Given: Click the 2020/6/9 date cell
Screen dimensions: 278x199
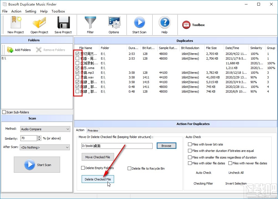Looking at the screenshot, I should tap(236, 91).
